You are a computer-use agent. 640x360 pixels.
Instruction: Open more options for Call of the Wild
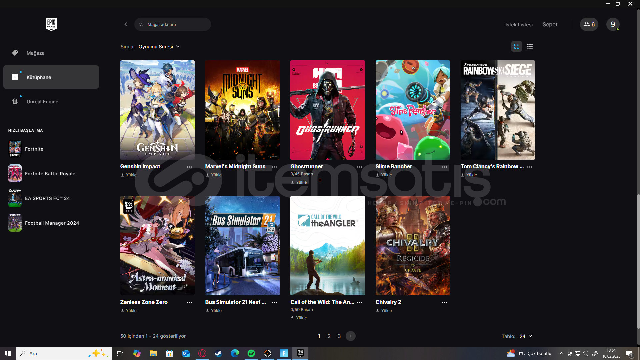click(360, 302)
